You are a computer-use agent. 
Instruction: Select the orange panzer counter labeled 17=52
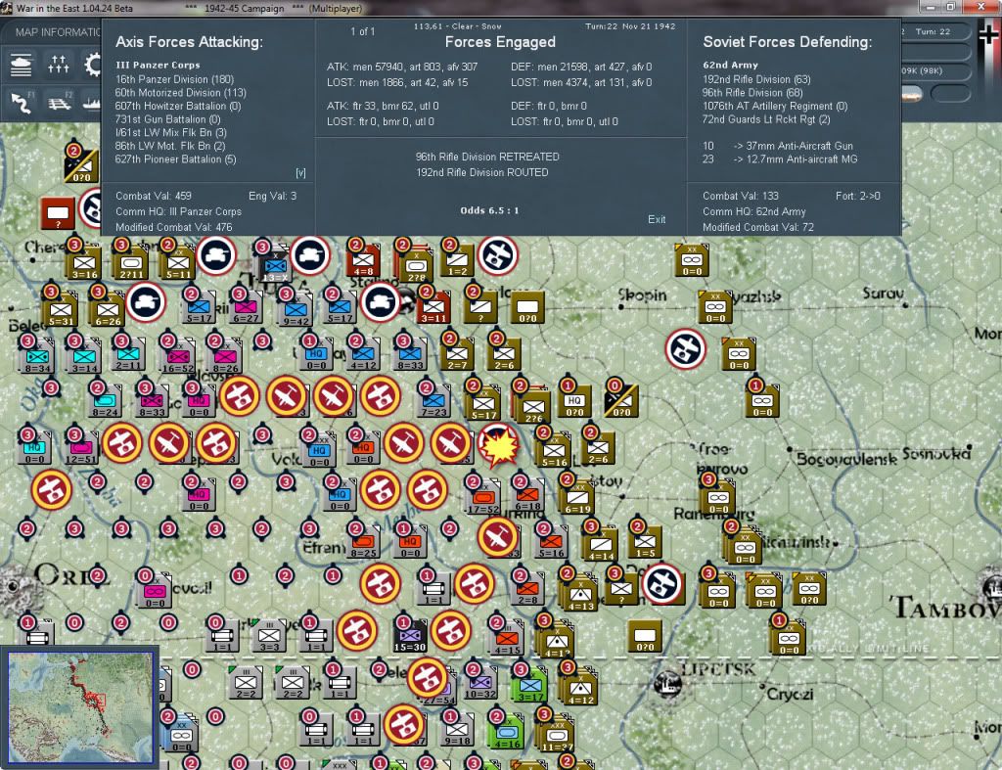[483, 498]
